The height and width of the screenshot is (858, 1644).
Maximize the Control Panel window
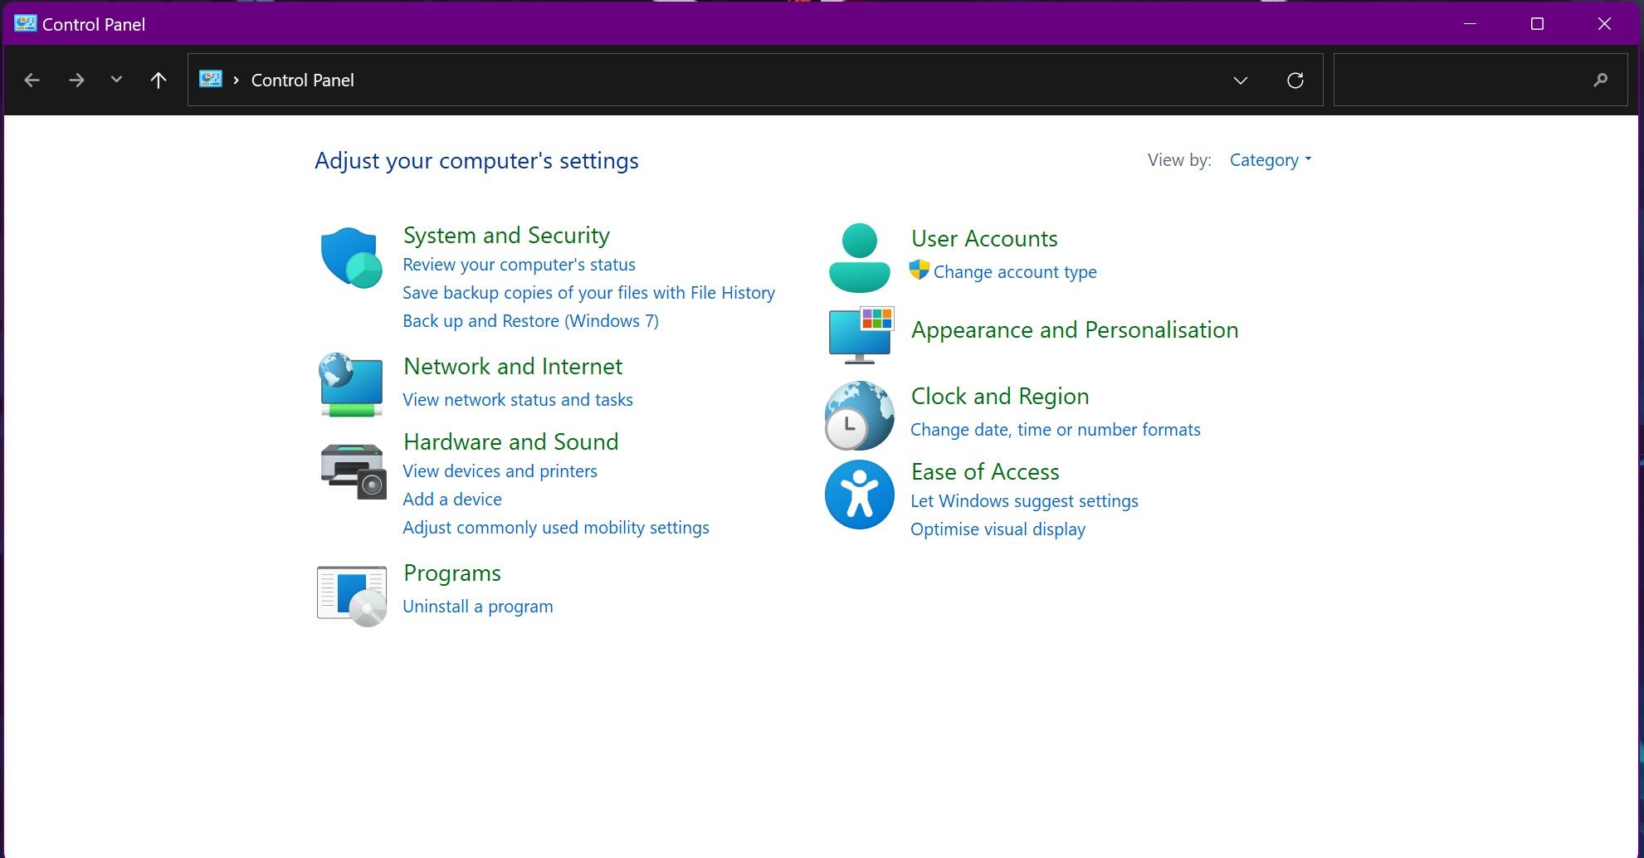pos(1537,24)
